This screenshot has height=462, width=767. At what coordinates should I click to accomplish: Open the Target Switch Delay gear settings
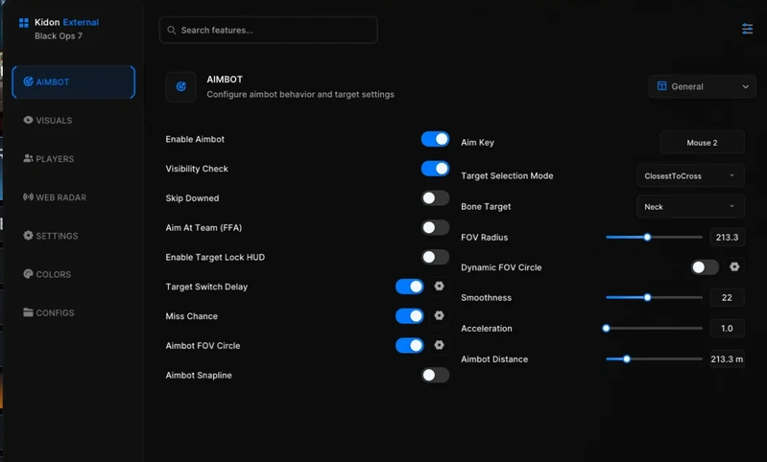click(x=440, y=287)
